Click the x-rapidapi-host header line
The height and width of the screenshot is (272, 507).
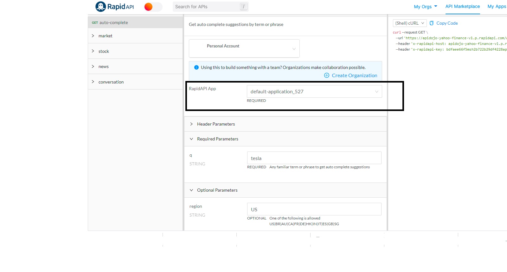[x=451, y=44]
